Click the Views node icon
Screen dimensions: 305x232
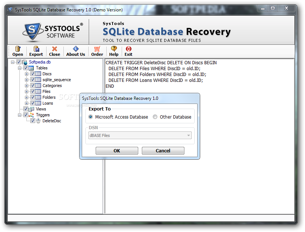click(31, 109)
